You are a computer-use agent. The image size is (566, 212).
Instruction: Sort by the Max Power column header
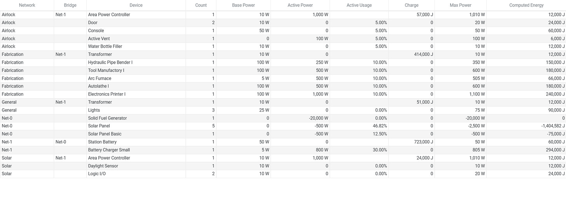pos(461,5)
